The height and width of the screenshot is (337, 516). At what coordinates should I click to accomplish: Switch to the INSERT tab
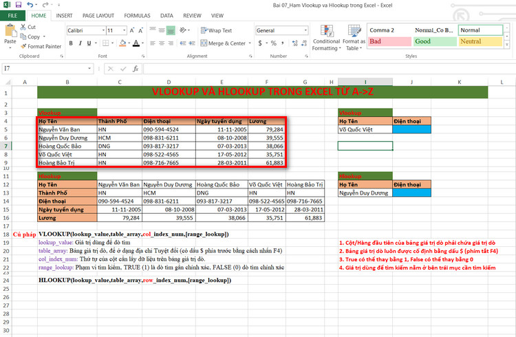[x=64, y=15]
